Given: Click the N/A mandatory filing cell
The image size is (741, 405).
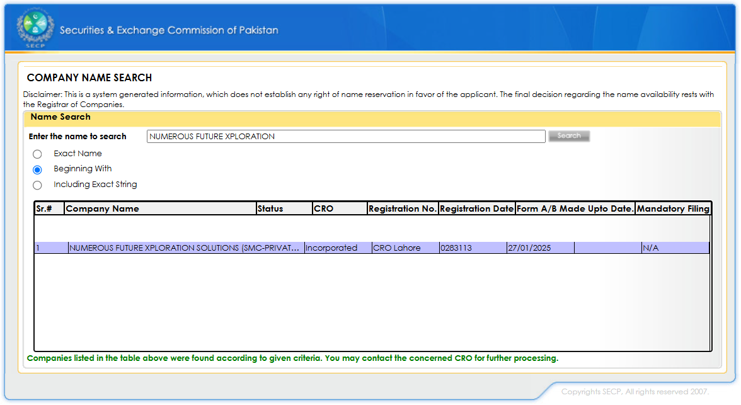Looking at the screenshot, I should click(x=675, y=248).
